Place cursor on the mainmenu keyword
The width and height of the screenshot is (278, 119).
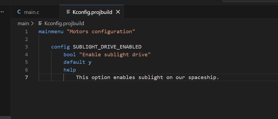[x=51, y=32]
